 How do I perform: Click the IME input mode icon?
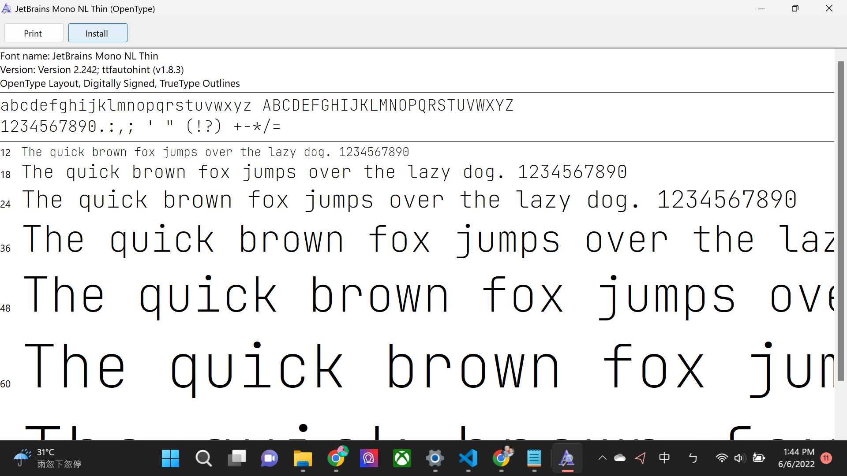693,458
